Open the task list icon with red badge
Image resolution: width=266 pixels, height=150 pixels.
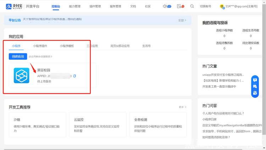[x=179, y=6]
